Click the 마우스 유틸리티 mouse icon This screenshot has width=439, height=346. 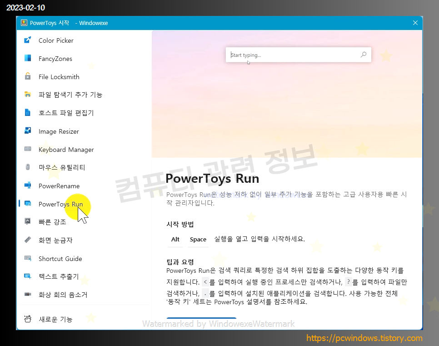click(27, 167)
